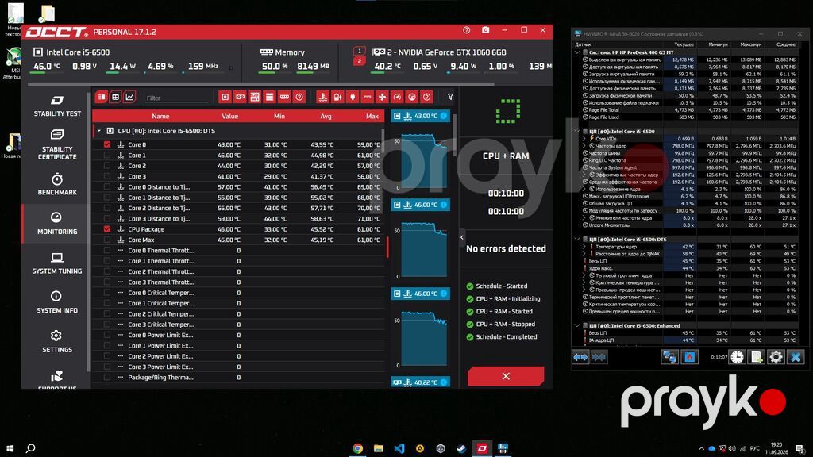Check the Core 2 checkbox
The image size is (813, 457).
(x=107, y=166)
